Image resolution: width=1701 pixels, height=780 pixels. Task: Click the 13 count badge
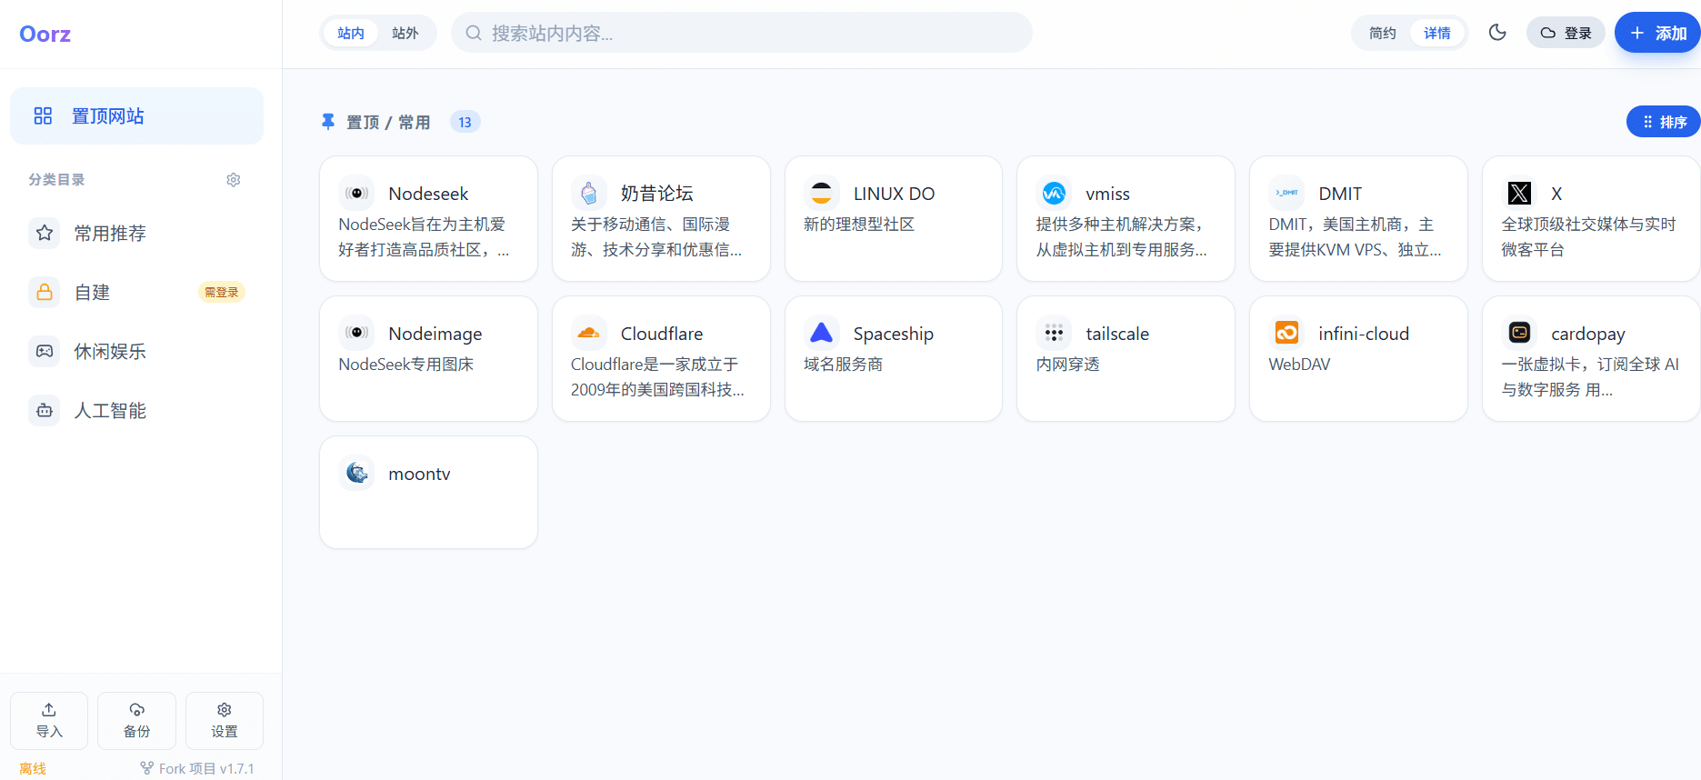pos(465,122)
